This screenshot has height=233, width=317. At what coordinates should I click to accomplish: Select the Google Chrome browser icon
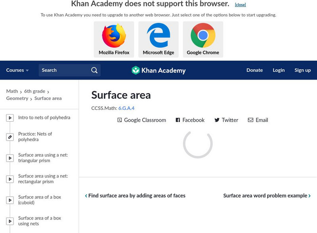[x=203, y=36]
